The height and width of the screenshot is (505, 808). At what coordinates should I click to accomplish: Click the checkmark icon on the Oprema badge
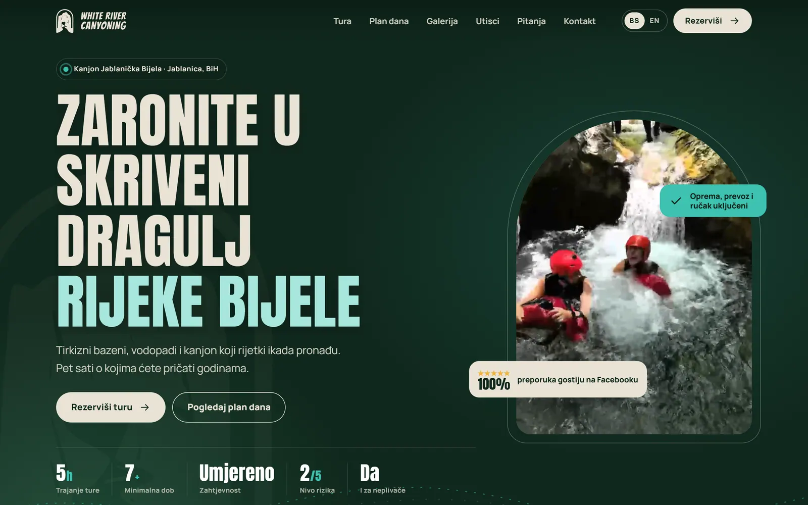(x=676, y=201)
